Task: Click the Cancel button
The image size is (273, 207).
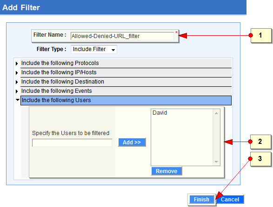Action: 230,200
